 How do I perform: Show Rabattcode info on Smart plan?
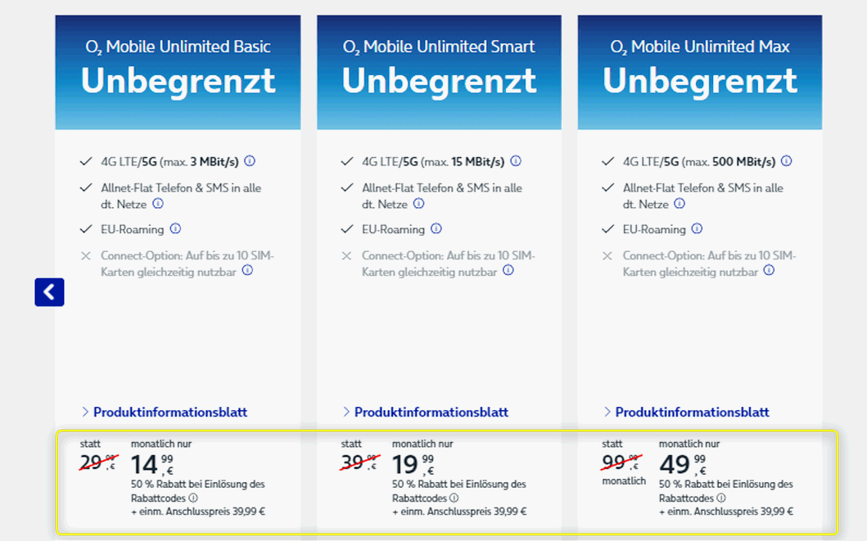454,497
